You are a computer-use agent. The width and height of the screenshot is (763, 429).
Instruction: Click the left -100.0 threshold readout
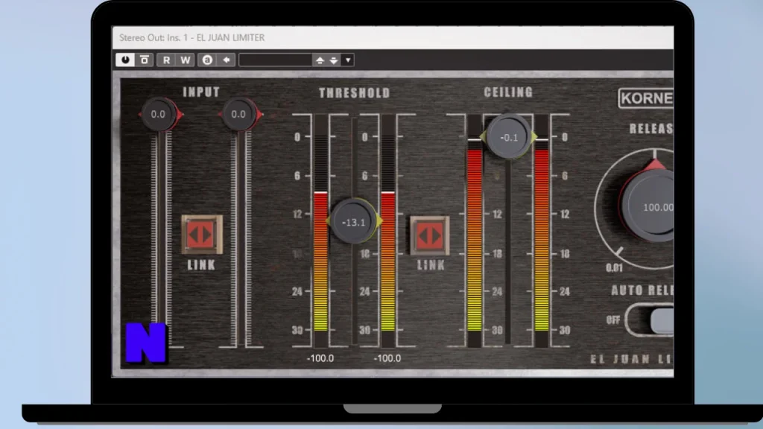click(320, 358)
